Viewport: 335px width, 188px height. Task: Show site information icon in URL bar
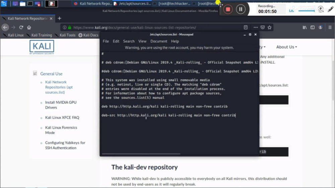65,27
